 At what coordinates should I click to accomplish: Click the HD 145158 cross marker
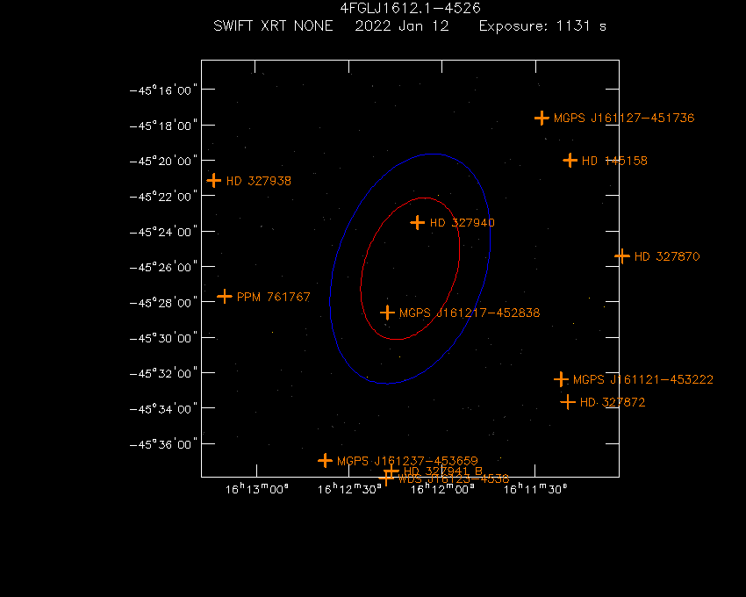click(570, 161)
